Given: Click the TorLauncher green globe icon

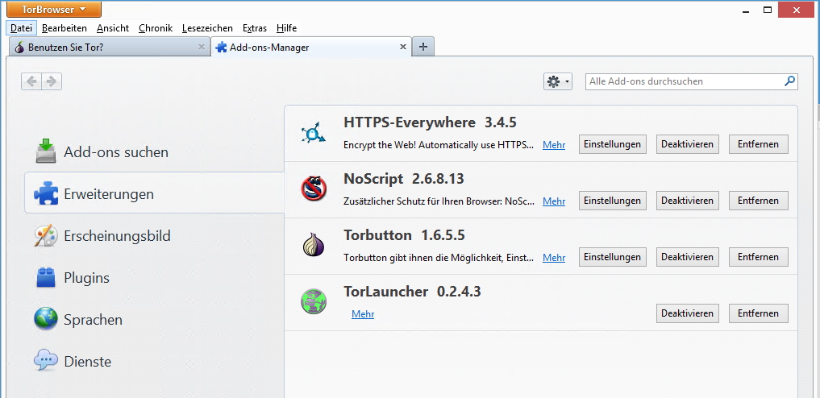Looking at the screenshot, I should [314, 301].
